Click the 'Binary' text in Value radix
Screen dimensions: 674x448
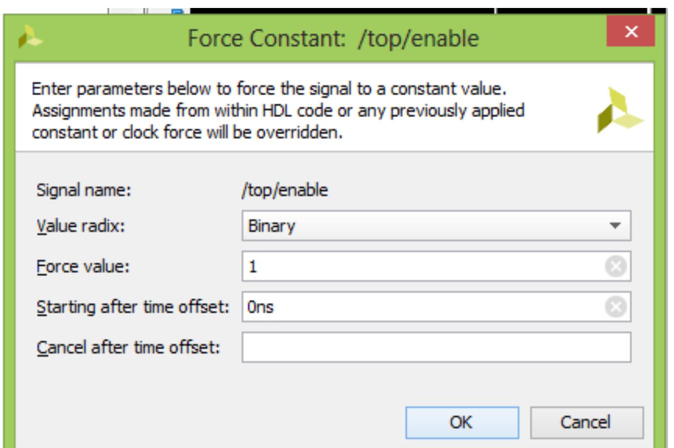[271, 226]
